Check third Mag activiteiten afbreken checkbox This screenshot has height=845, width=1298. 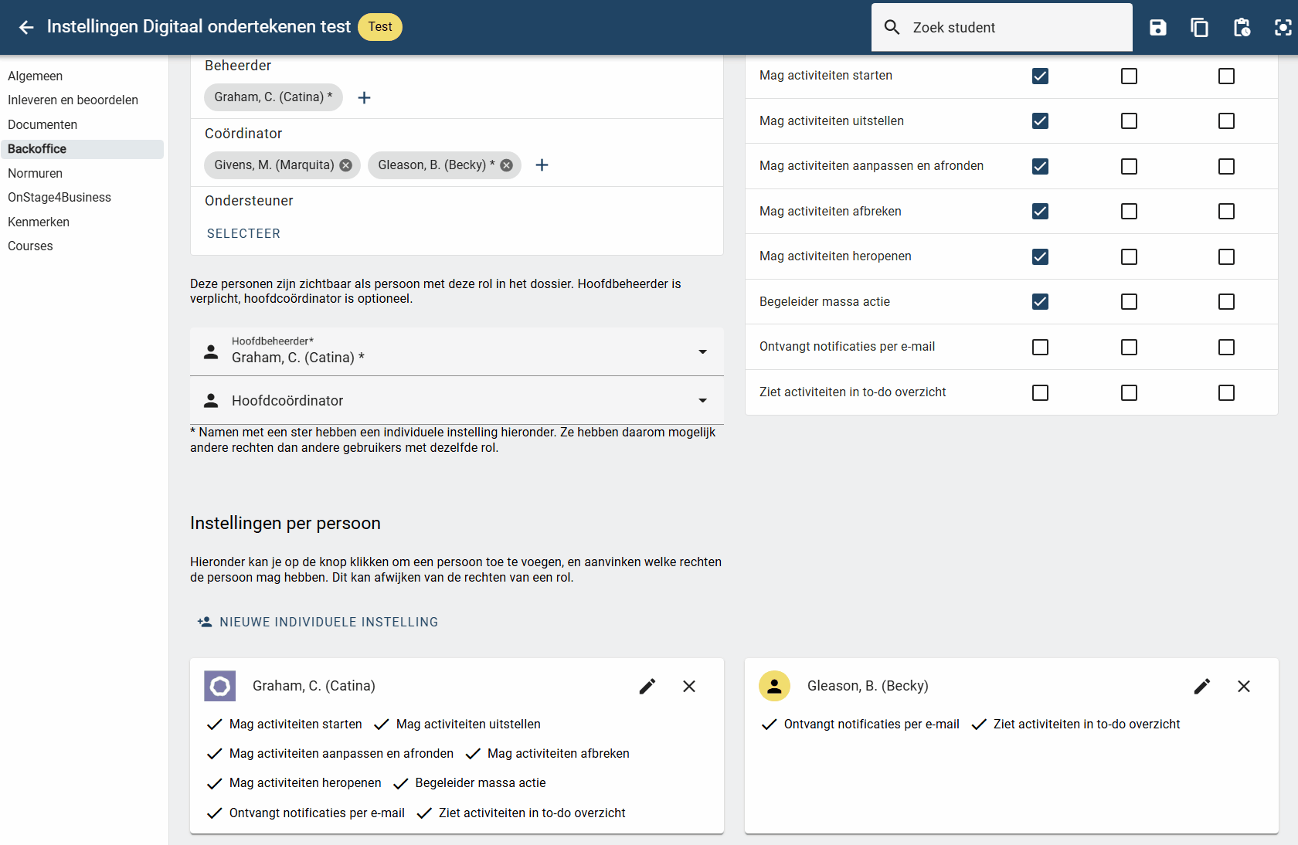pos(1227,212)
